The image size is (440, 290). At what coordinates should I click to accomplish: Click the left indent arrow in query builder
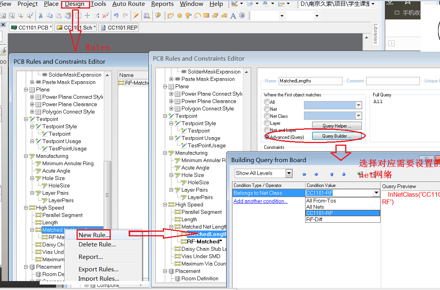click(x=304, y=174)
